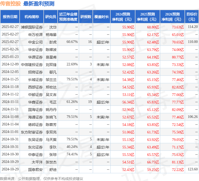Click the 报告日期 column header
Screen dimensions: 199x181
[10, 17]
